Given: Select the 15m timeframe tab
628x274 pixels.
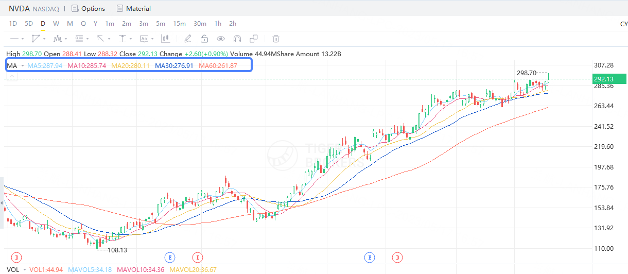Looking at the screenshot, I should coord(179,24).
